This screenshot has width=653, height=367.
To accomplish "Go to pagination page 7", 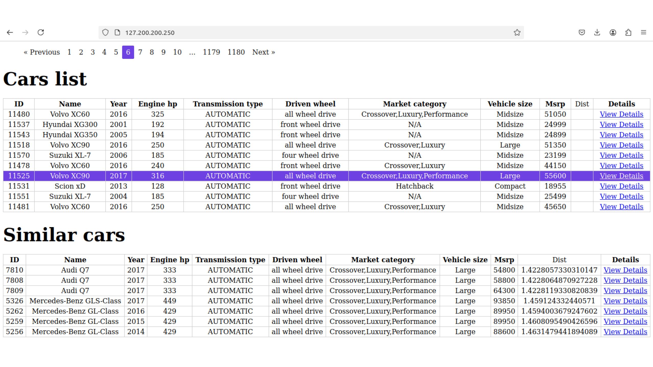I will coord(140,52).
